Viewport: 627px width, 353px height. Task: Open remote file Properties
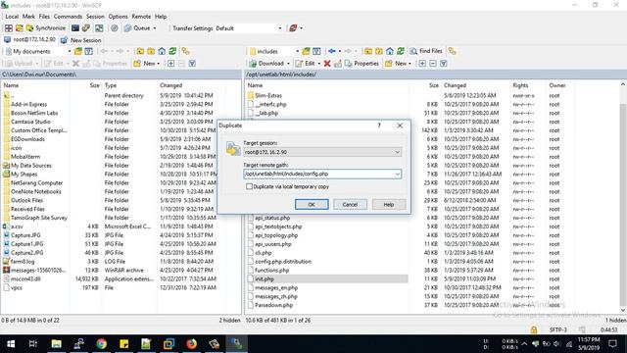click(362, 63)
